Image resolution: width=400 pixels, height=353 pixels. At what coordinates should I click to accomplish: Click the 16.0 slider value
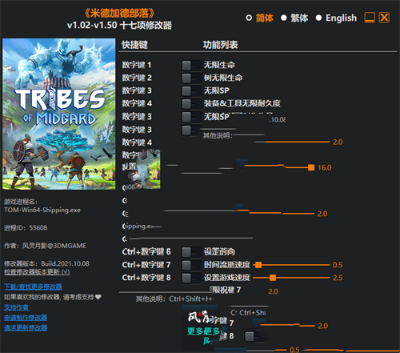pos(325,167)
